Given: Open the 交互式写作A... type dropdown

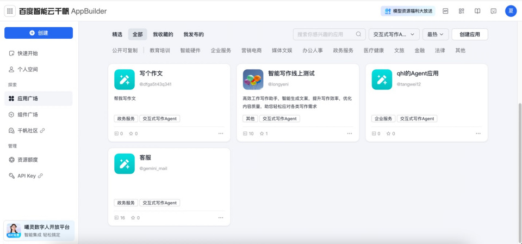Looking at the screenshot, I should (394, 34).
